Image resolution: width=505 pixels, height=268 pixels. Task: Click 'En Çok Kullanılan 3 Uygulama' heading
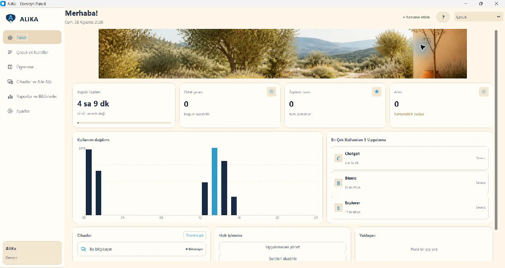pyautogui.click(x=359, y=140)
